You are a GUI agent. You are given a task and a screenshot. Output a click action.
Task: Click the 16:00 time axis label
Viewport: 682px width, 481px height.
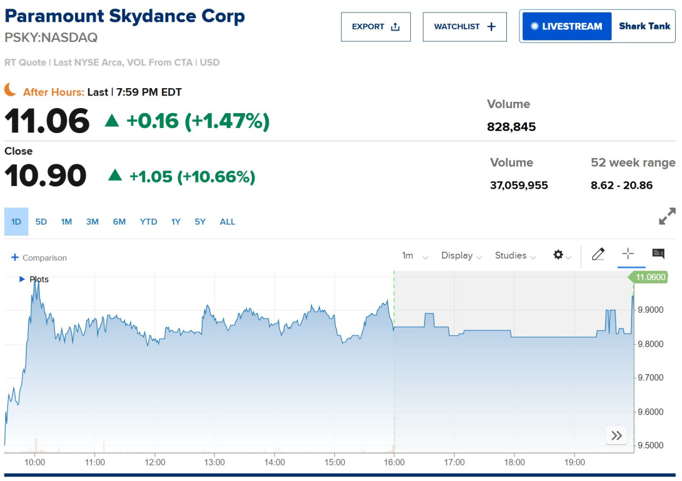(394, 462)
